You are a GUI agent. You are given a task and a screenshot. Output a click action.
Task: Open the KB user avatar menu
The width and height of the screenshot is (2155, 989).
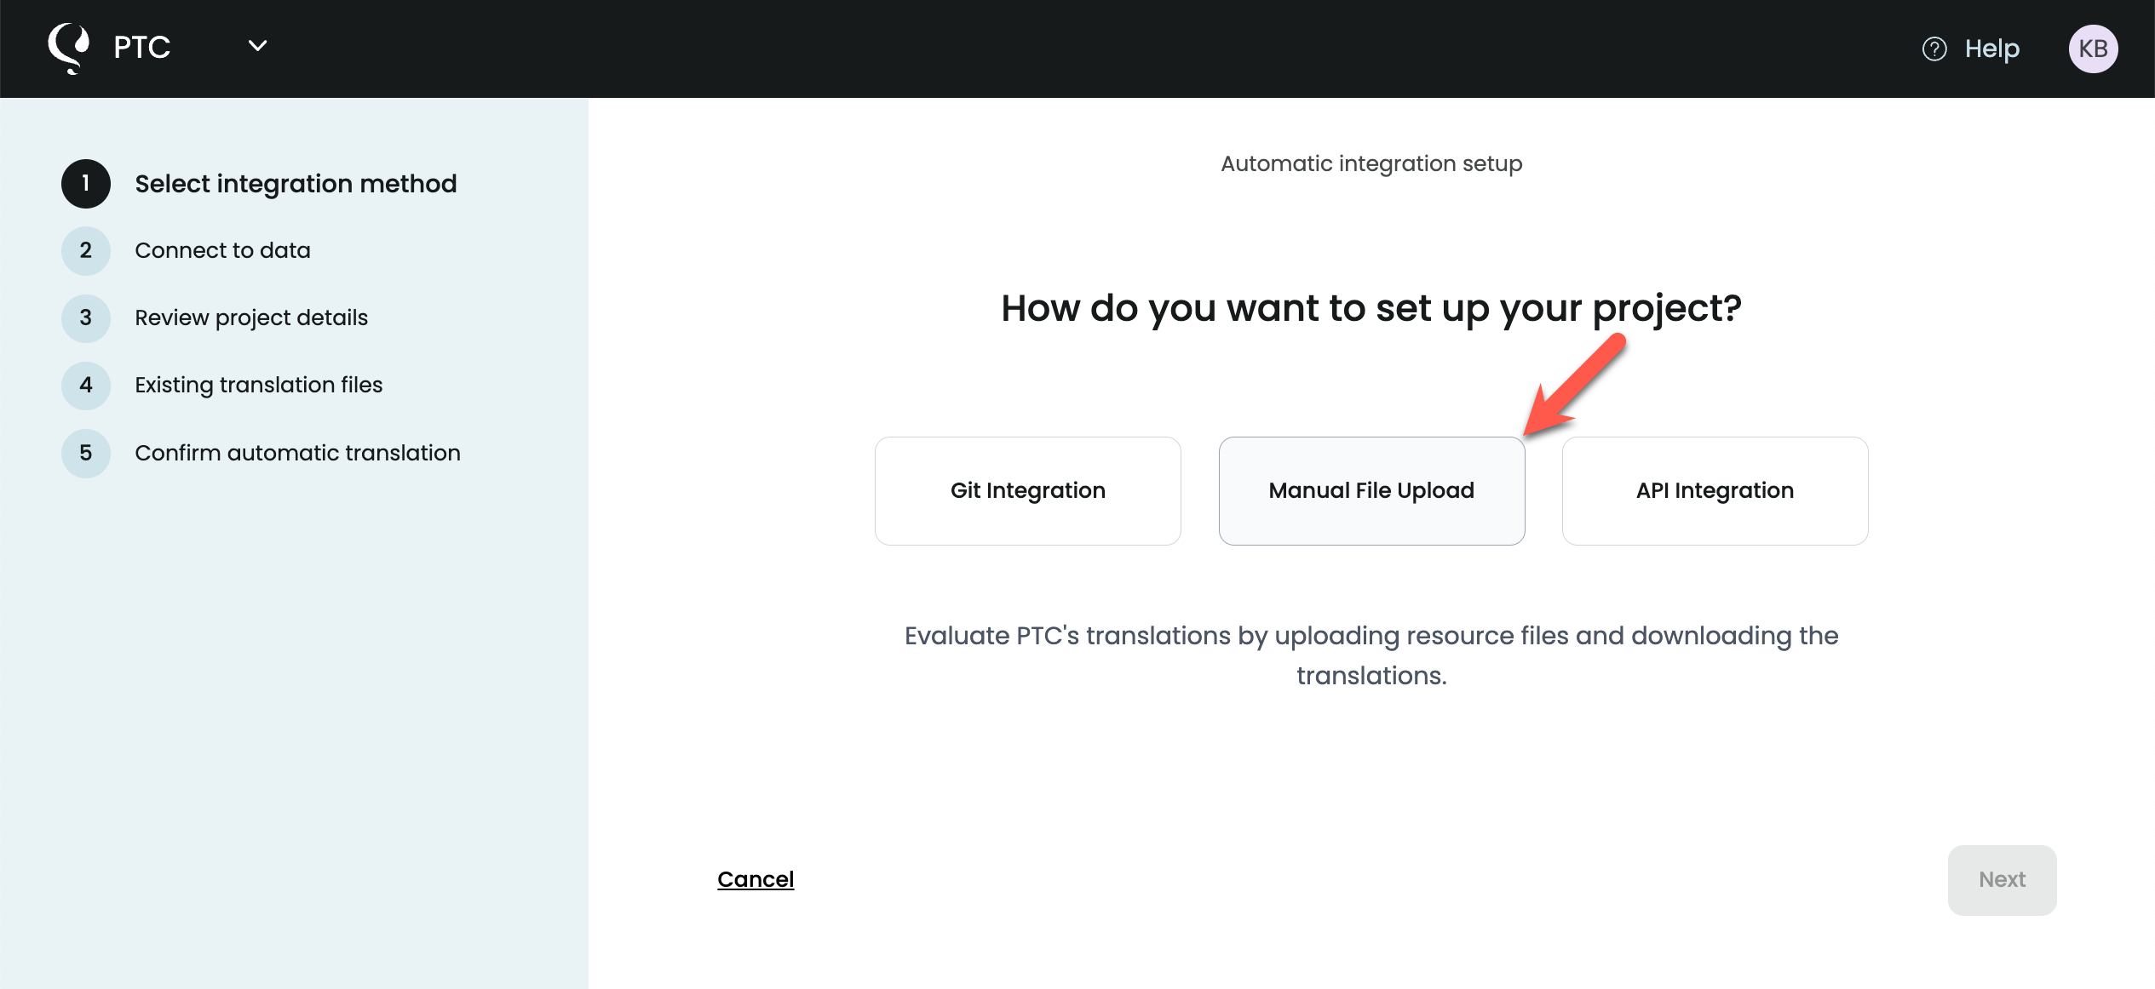pos(2093,49)
